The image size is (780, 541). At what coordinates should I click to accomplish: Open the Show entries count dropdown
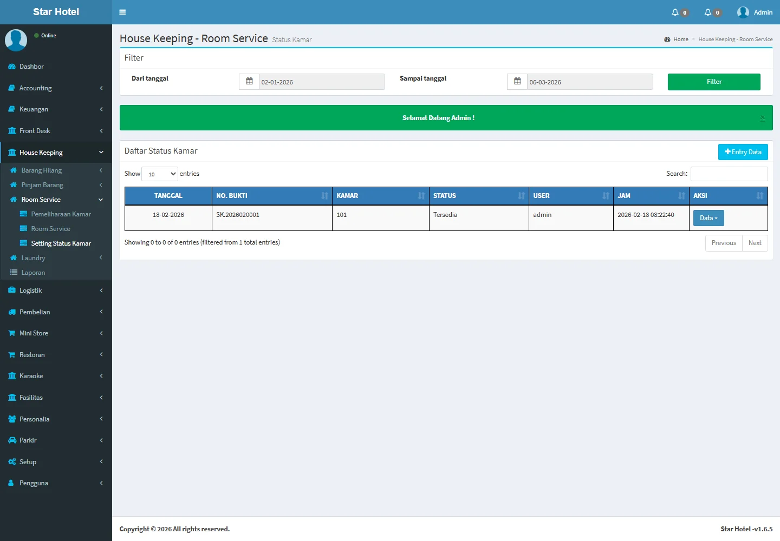[160, 174]
